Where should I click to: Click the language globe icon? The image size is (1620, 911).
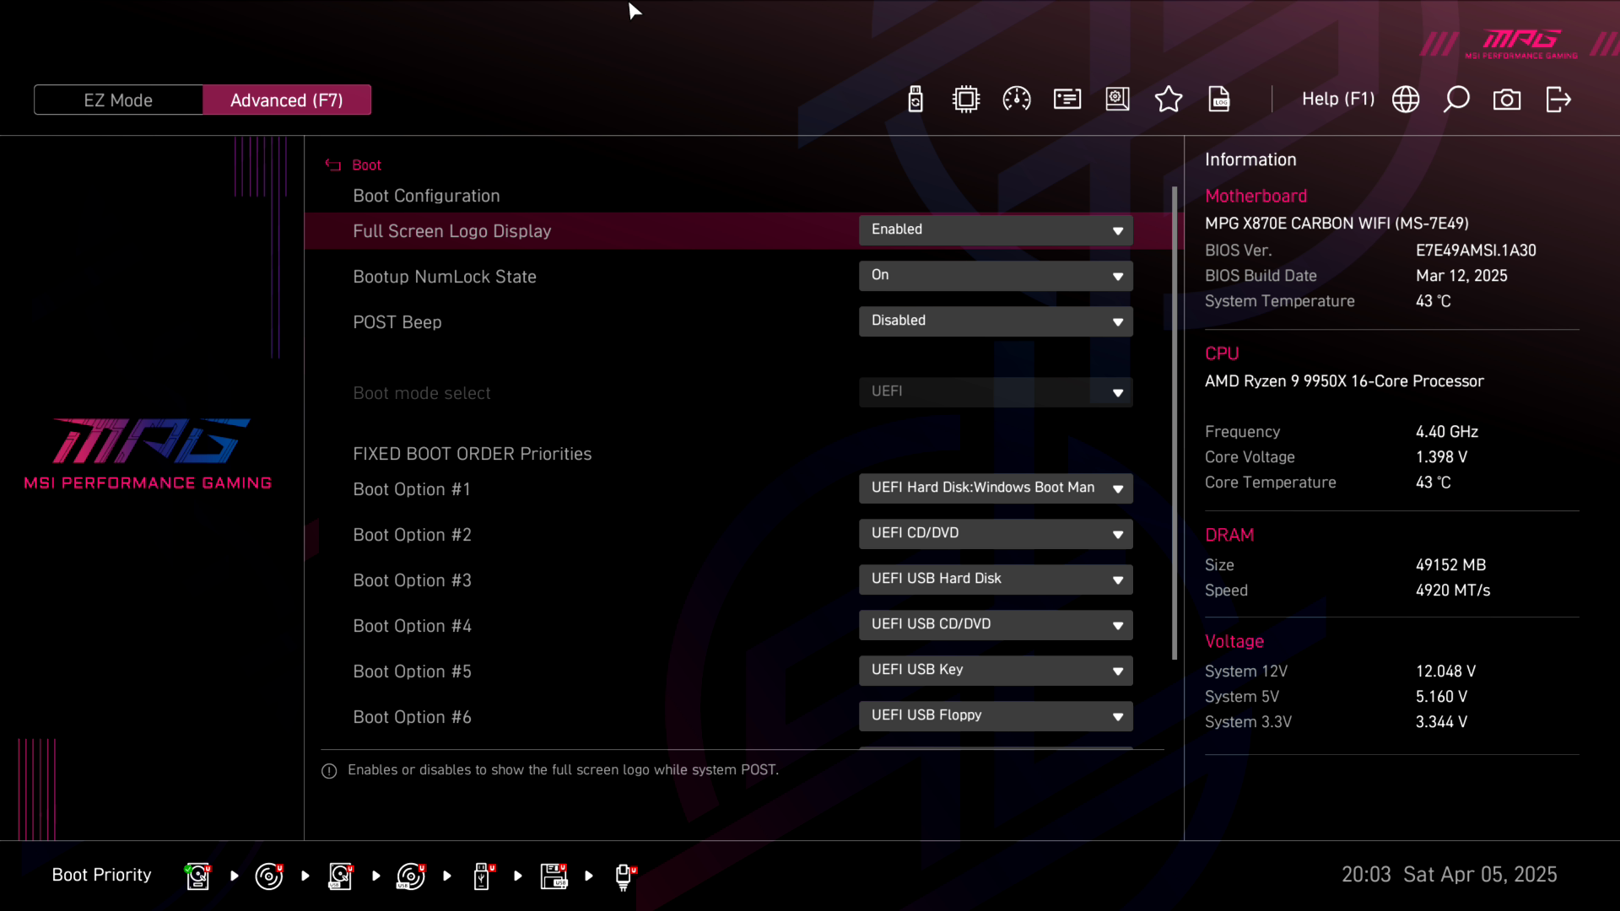(x=1406, y=100)
